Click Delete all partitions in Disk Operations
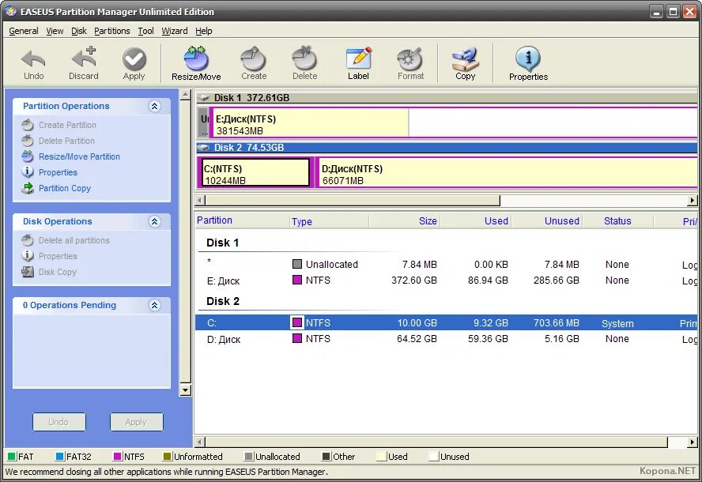This screenshot has width=702, height=482. click(66, 240)
